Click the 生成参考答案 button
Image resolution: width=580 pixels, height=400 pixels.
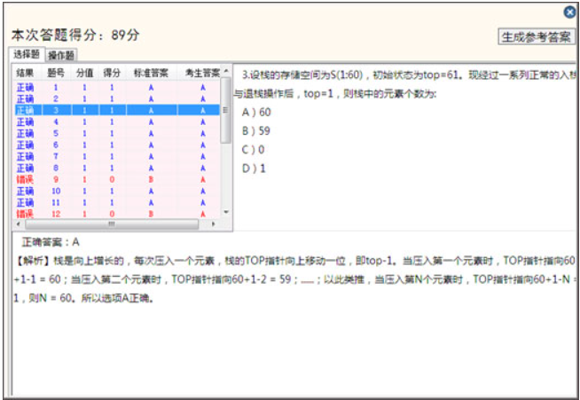click(537, 36)
